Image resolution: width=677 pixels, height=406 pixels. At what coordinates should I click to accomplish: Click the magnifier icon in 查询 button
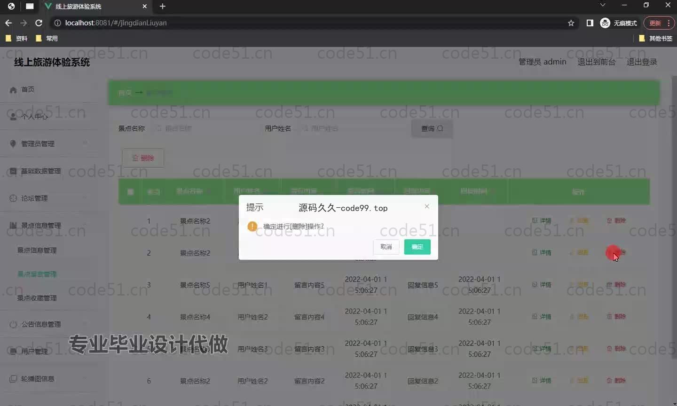440,129
